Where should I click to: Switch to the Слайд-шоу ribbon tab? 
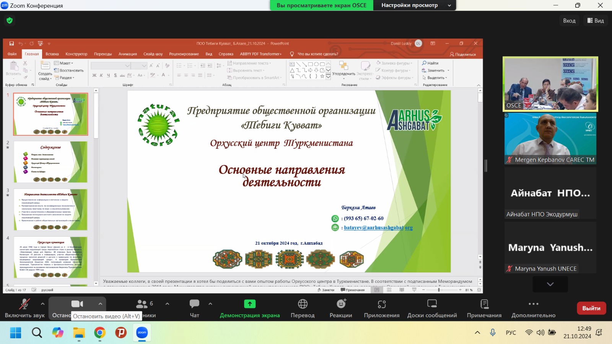pos(153,54)
